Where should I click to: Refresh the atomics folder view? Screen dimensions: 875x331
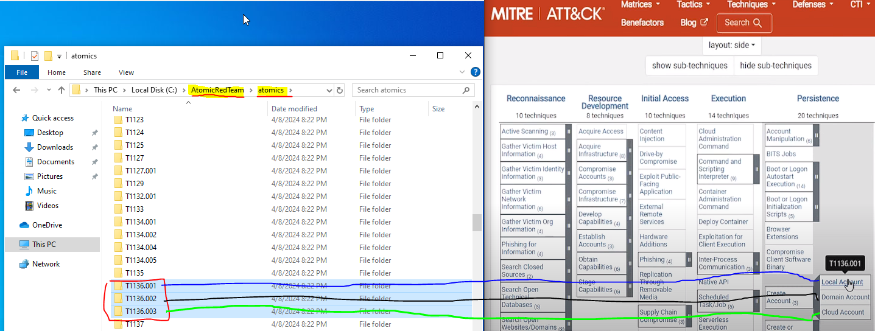[340, 90]
